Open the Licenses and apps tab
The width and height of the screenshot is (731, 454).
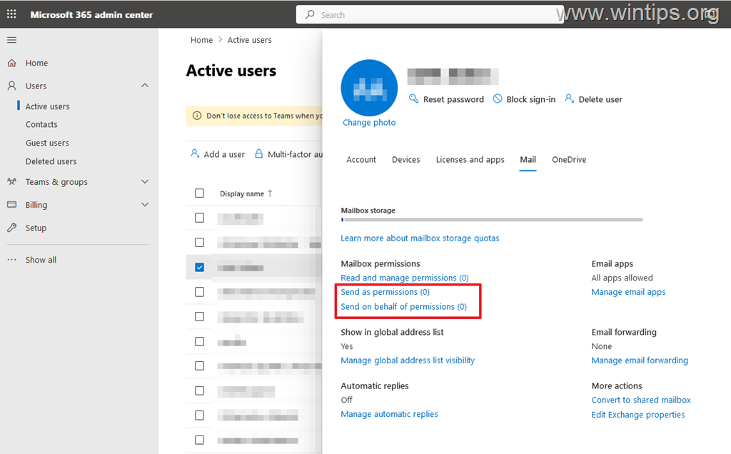[470, 159]
